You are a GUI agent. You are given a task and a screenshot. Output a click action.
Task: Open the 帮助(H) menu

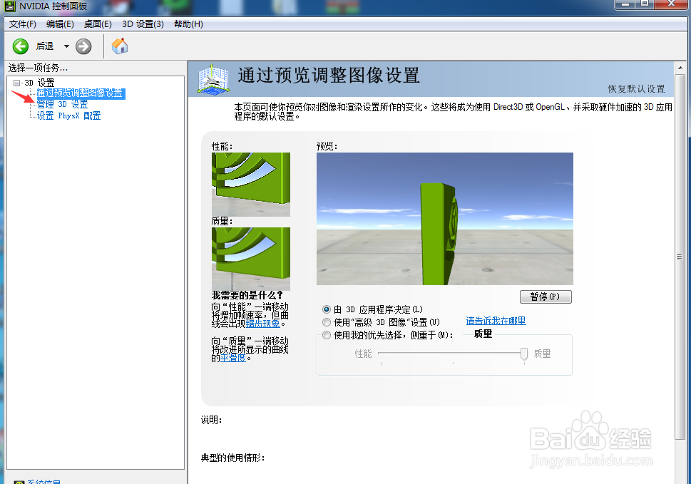[188, 24]
